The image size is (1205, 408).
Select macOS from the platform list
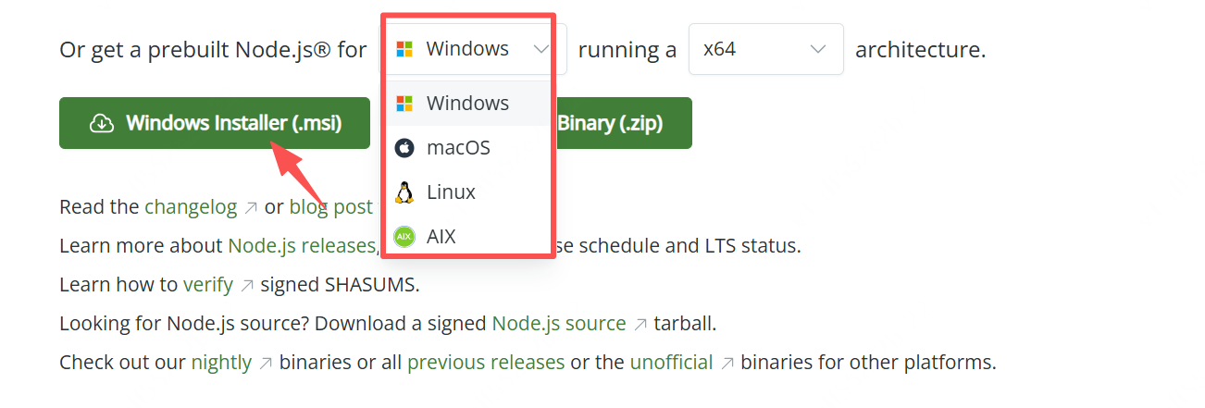(458, 148)
